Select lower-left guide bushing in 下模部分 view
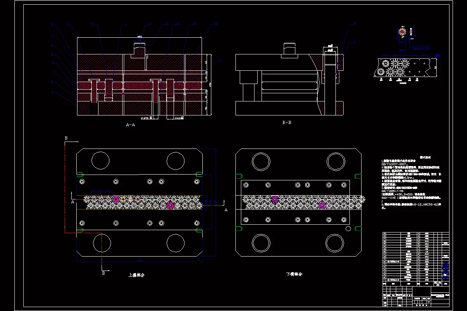The image size is (467, 311). pyautogui.click(x=260, y=243)
